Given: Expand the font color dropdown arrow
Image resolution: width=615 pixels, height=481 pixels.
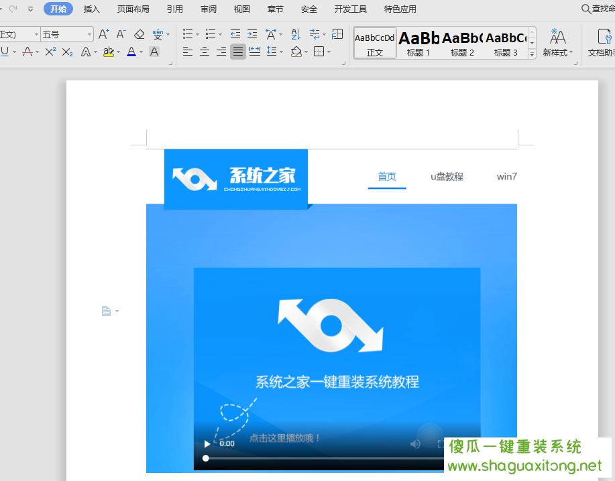Looking at the screenshot, I should click(141, 52).
